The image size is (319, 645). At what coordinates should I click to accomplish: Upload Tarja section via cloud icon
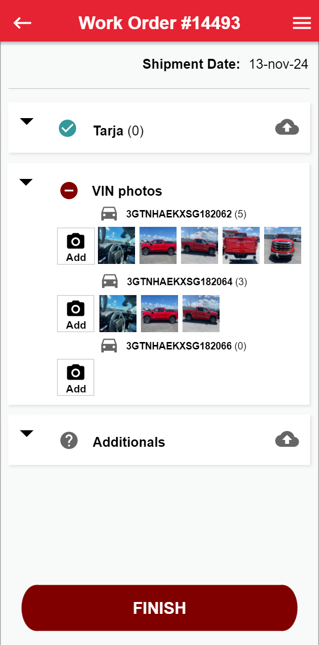click(x=287, y=128)
